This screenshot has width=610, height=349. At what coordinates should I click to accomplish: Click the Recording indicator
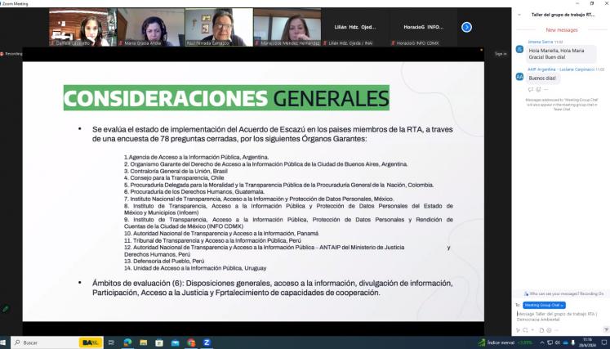pos(11,54)
